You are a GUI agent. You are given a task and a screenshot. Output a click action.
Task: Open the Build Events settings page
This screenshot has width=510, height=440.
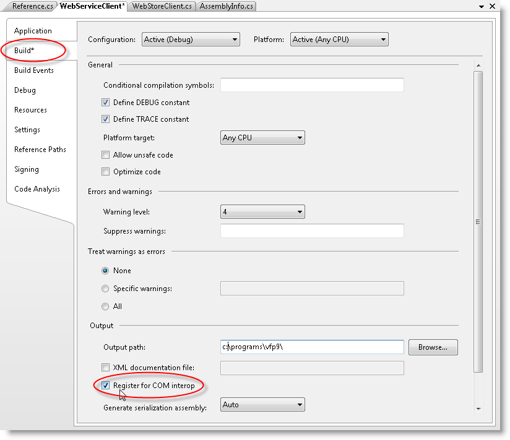(33, 70)
